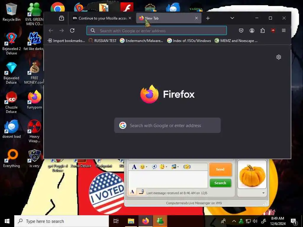Open the winks icon in Messenger toolbar
Image resolution: width=303 pixels, height=227 pixels.
(x=162, y=167)
